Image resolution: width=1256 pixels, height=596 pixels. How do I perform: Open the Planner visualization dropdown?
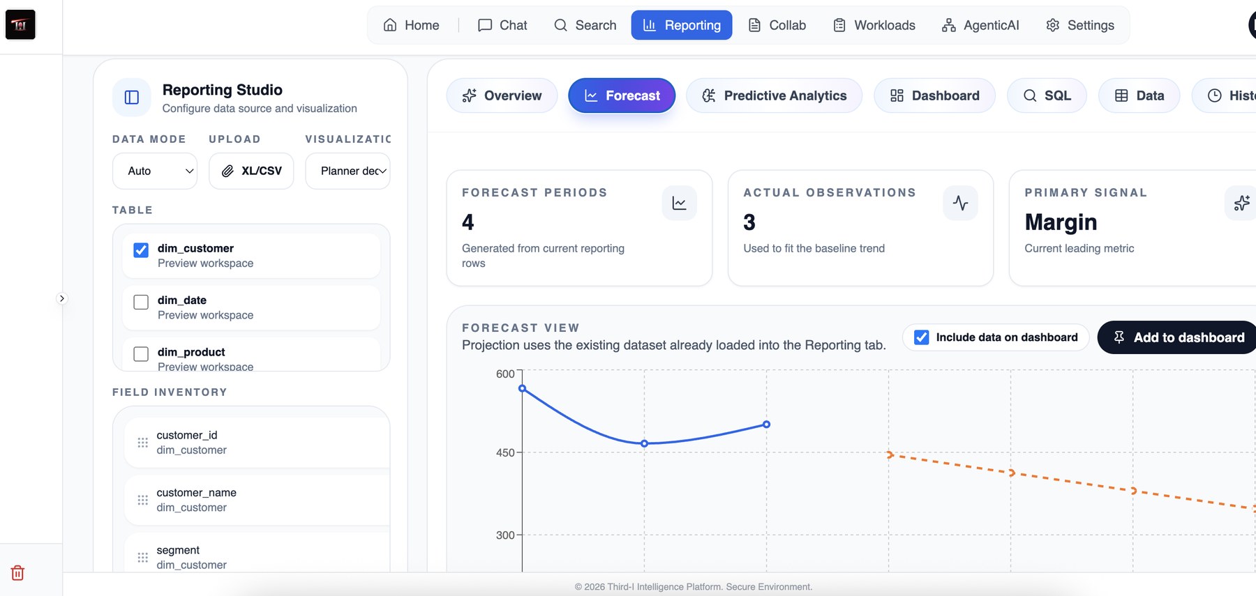pos(347,171)
